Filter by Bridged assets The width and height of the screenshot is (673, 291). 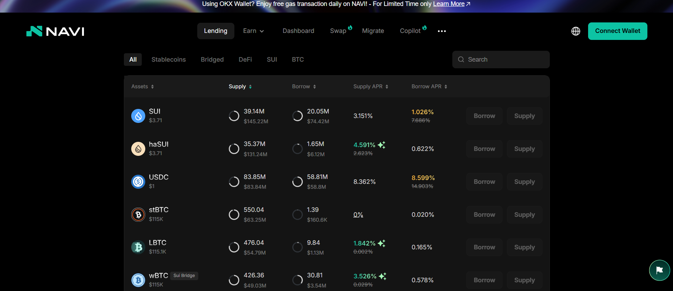(212, 60)
